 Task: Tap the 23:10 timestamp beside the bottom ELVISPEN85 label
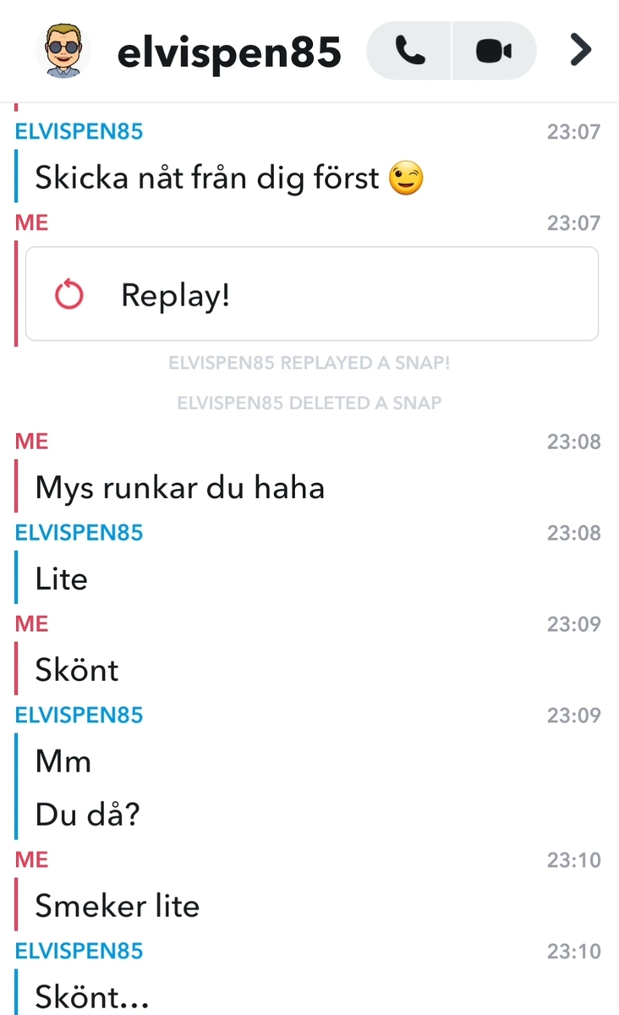coord(573,952)
